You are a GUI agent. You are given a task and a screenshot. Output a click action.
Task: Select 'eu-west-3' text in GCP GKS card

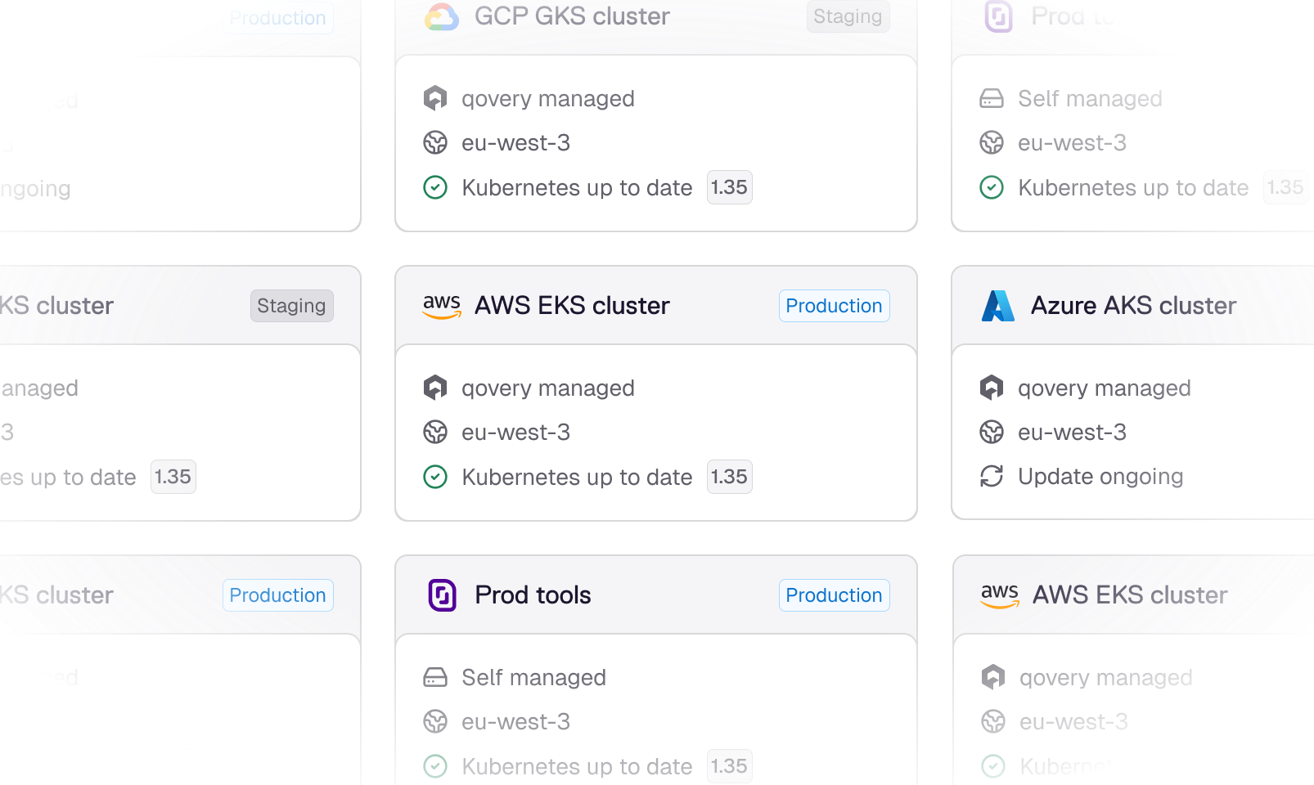(x=515, y=143)
